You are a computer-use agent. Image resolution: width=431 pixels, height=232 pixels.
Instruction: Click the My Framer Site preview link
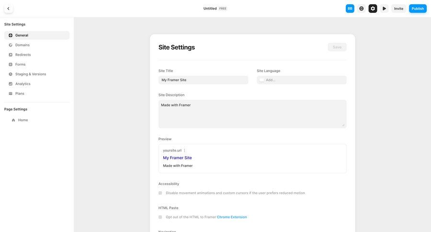tap(177, 158)
